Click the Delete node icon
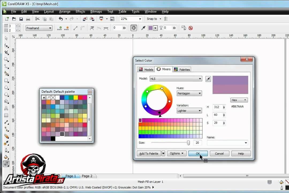Image resolution: width=289 pixels, height=193 pixels. 66,28
